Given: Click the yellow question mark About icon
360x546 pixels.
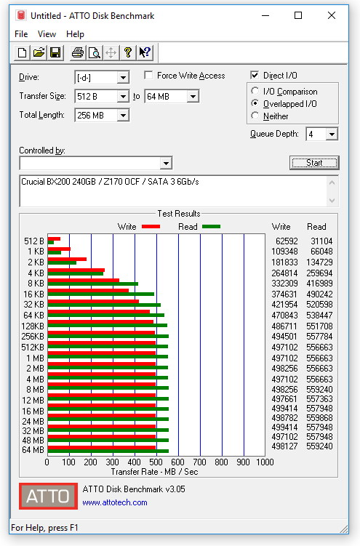Looking at the screenshot, I should 128,52.
